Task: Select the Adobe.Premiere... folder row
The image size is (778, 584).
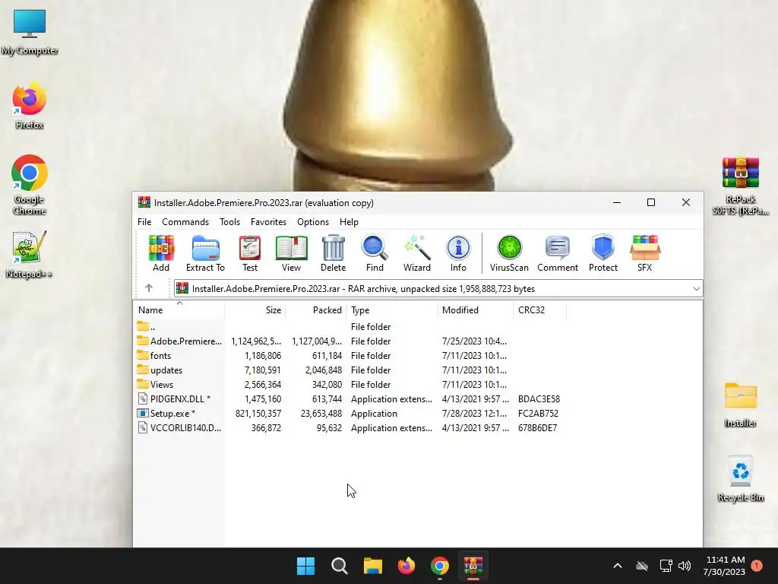Action: [350, 341]
